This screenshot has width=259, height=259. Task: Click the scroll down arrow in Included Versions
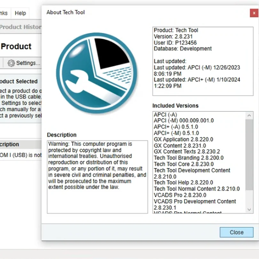coord(249,210)
